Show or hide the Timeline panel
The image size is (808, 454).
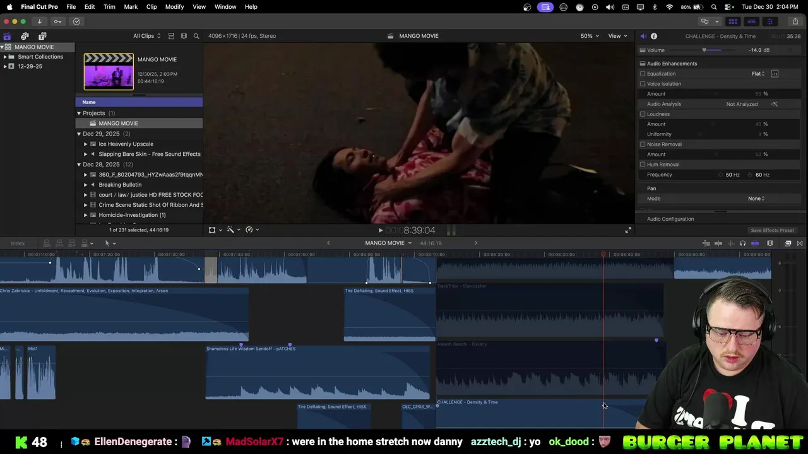click(751, 21)
